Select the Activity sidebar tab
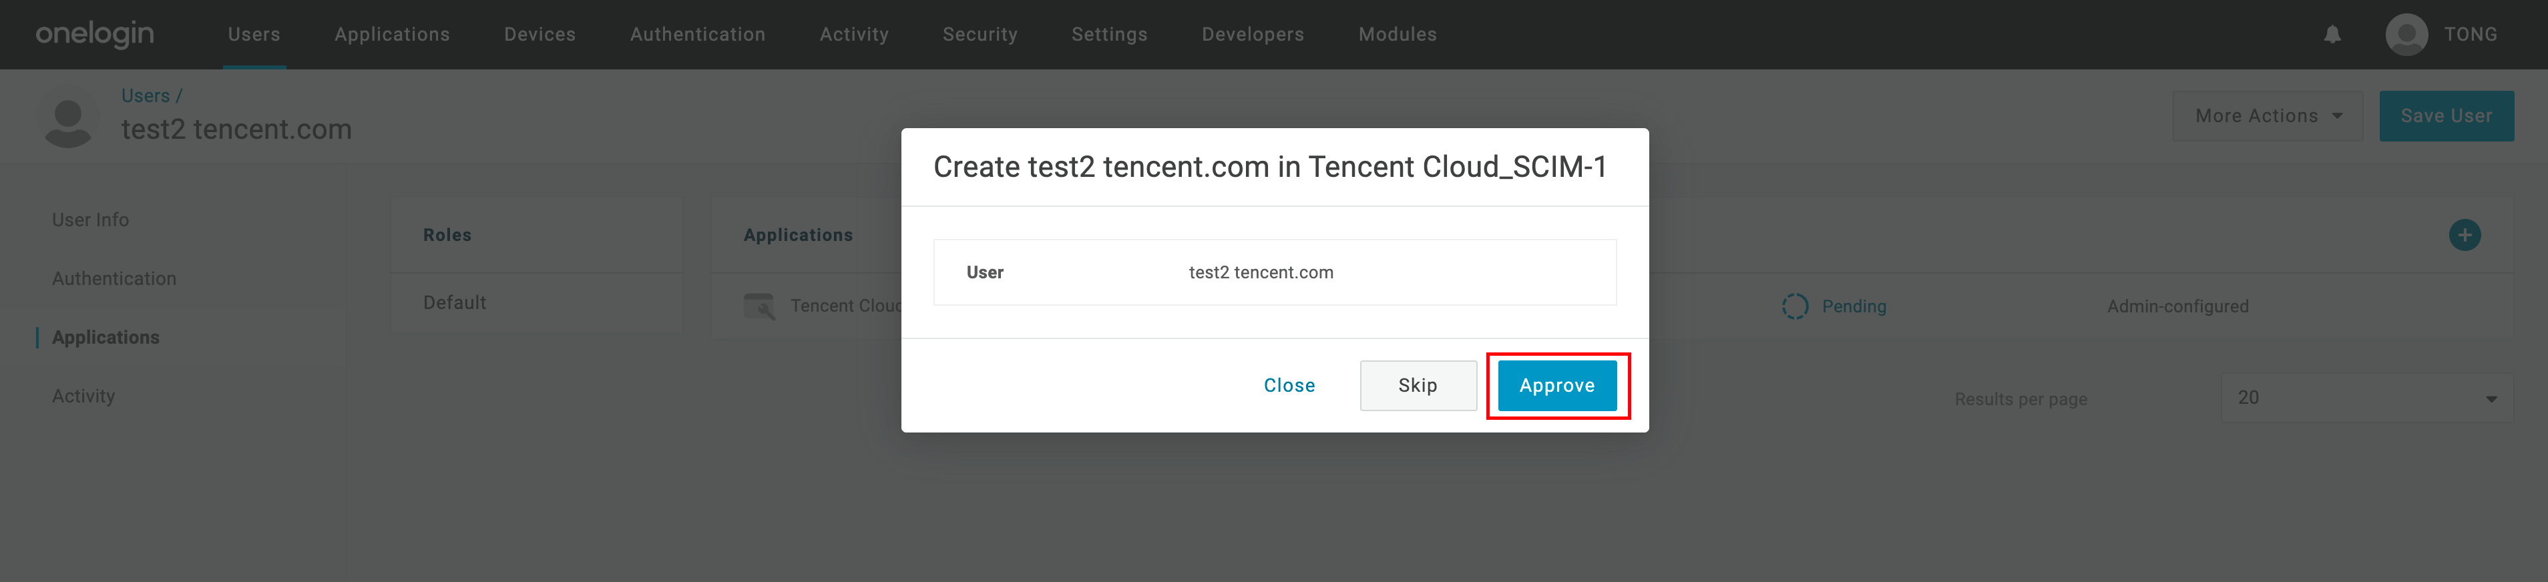 pos(83,396)
